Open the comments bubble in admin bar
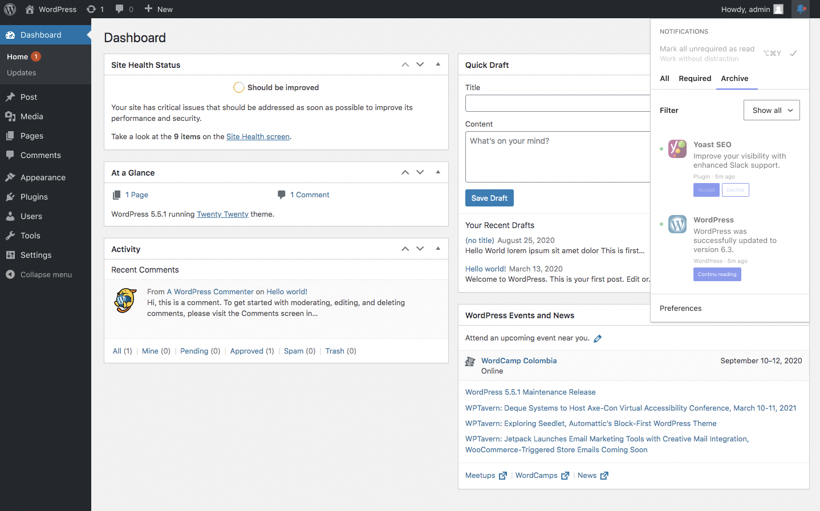This screenshot has width=820, height=511. coord(119,9)
